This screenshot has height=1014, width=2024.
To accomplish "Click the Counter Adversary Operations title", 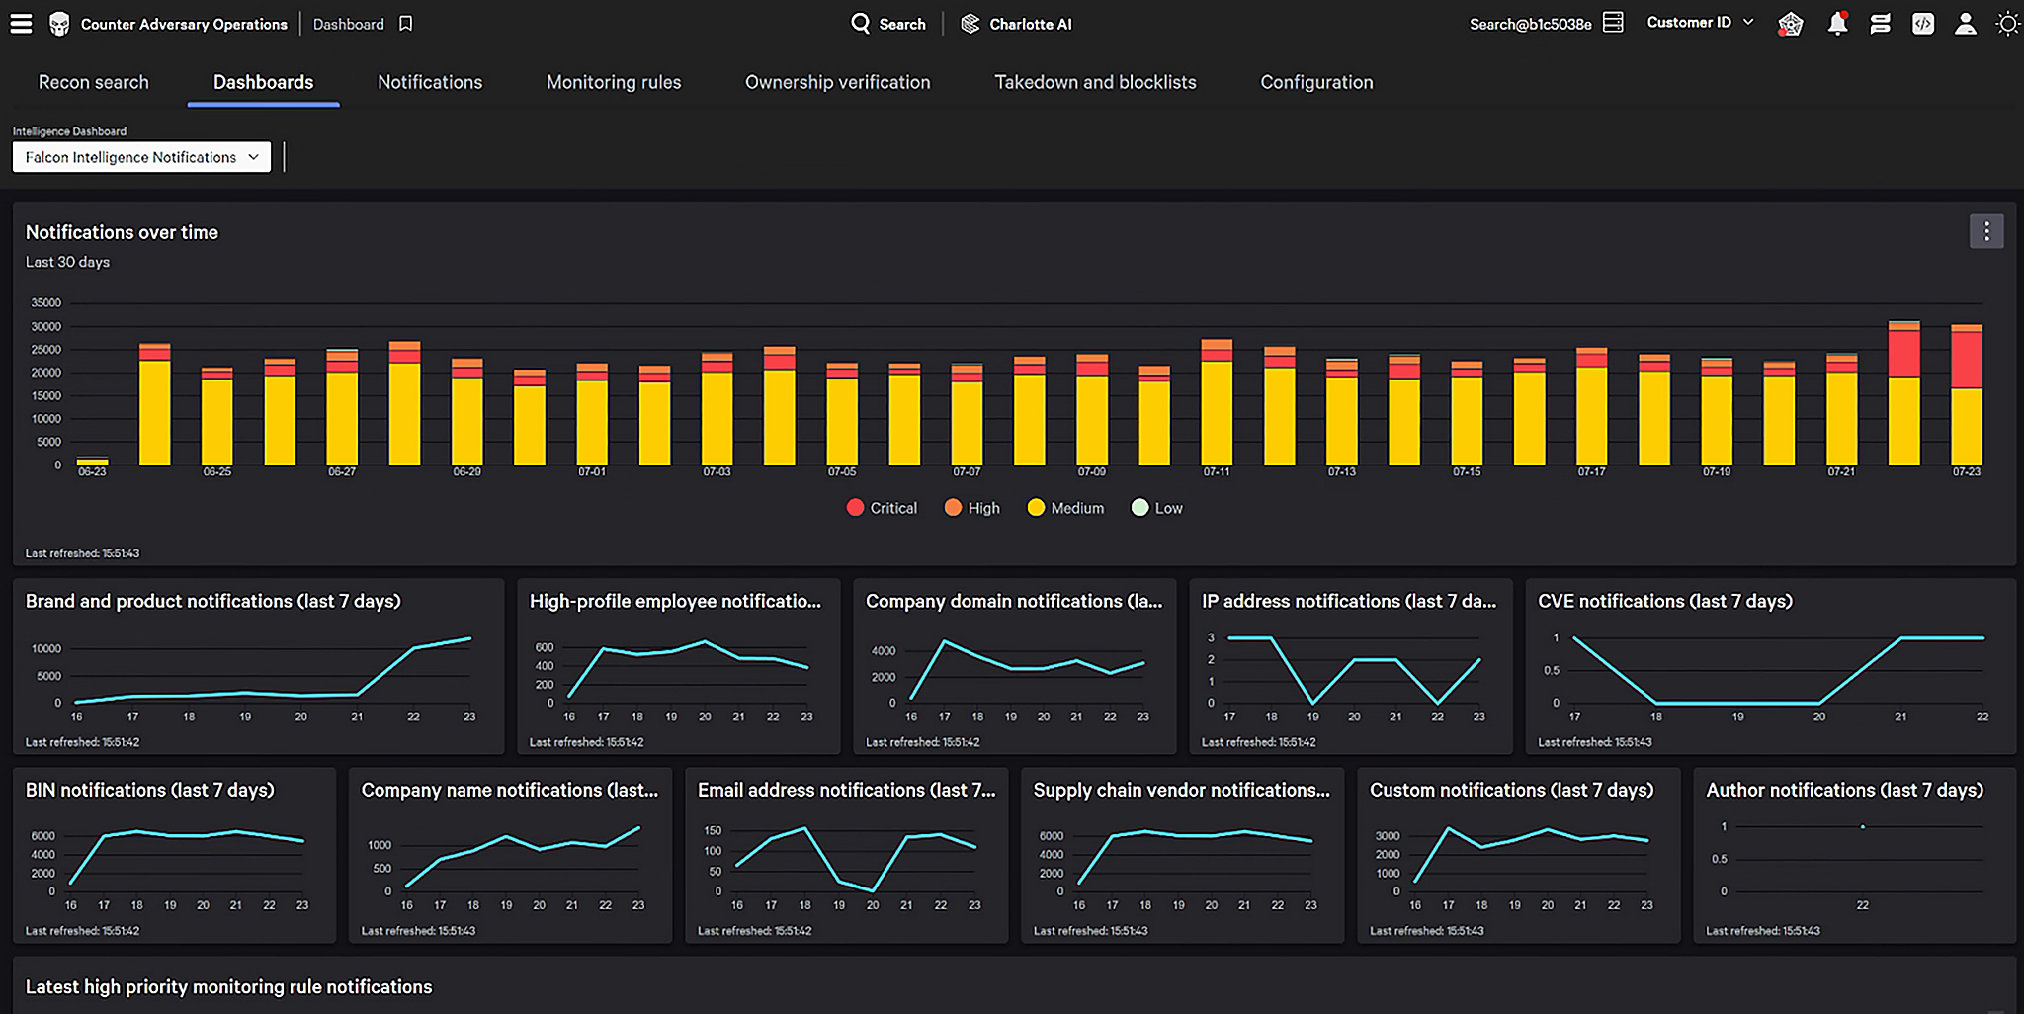I will [x=184, y=24].
